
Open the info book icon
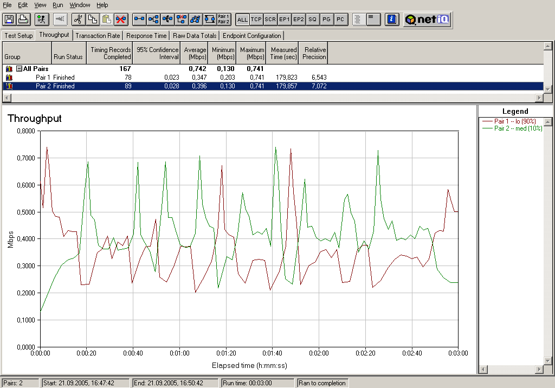392,20
